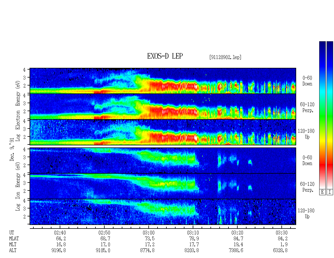Select the 03:30 time tick label
The width and height of the screenshot is (334, 258).
tap(282, 233)
